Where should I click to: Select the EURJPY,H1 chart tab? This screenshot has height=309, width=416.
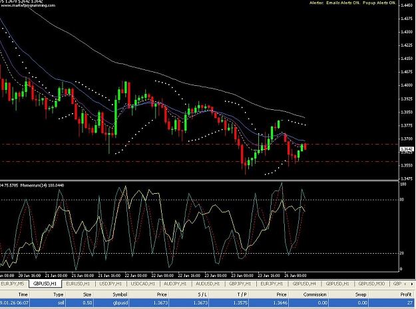(x=272, y=284)
